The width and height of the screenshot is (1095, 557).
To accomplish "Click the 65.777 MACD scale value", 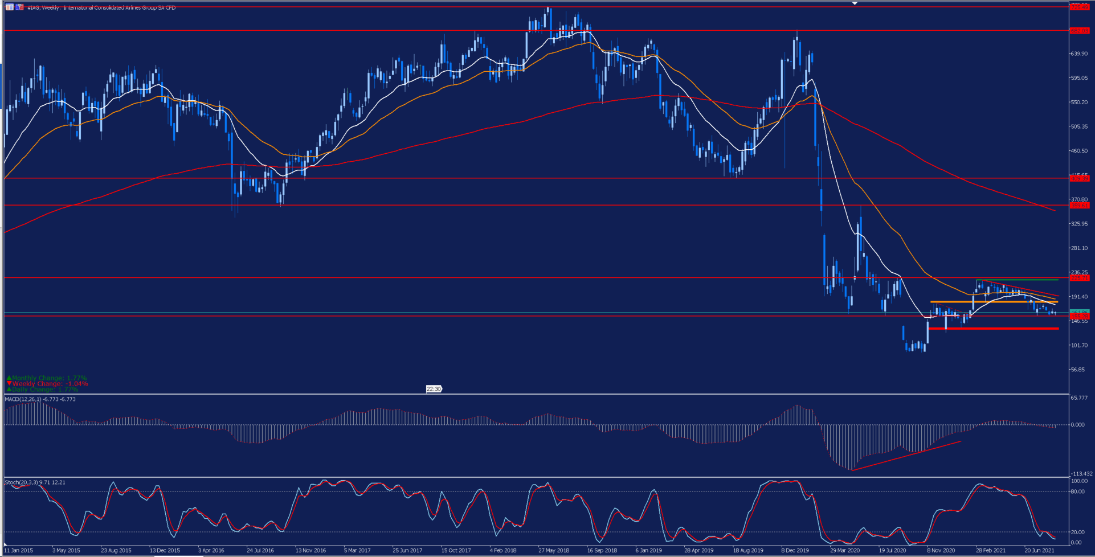I will click(x=1079, y=398).
